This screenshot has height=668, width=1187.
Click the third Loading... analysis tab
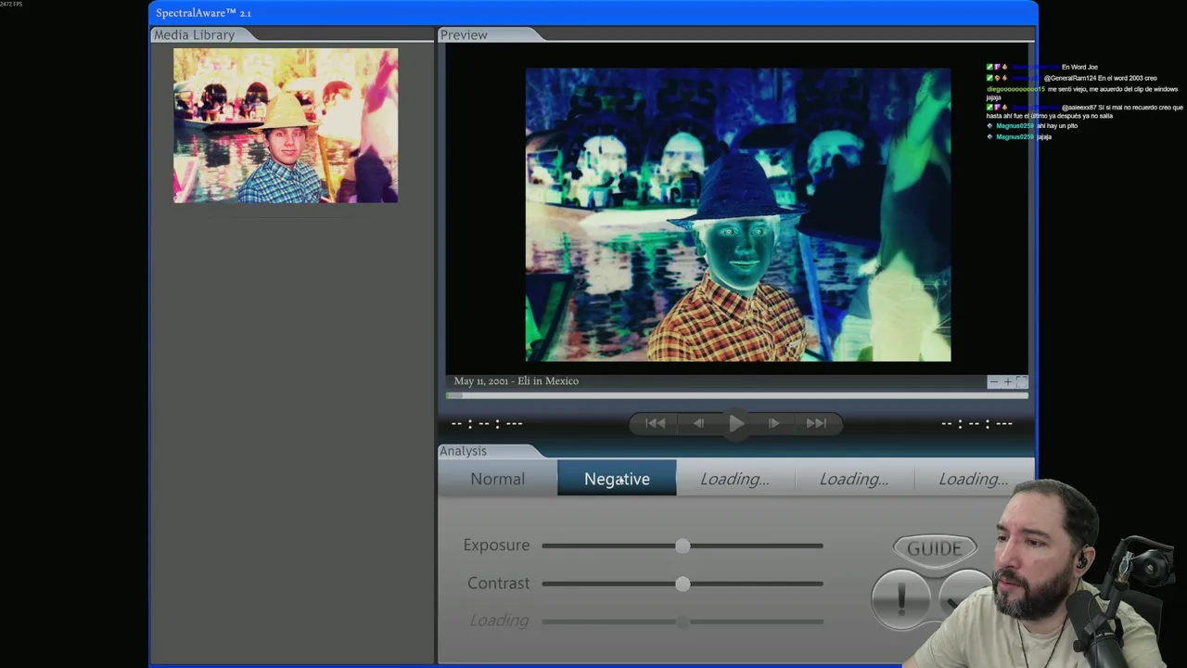(x=974, y=479)
